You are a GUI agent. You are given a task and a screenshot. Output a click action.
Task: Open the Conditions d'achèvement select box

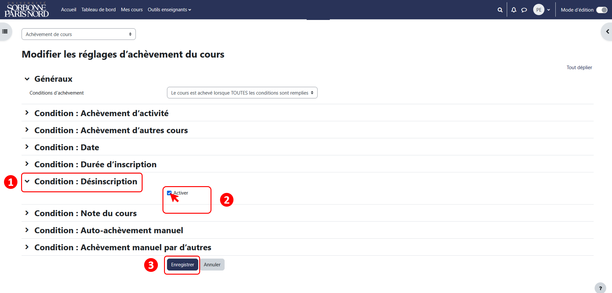tap(242, 93)
